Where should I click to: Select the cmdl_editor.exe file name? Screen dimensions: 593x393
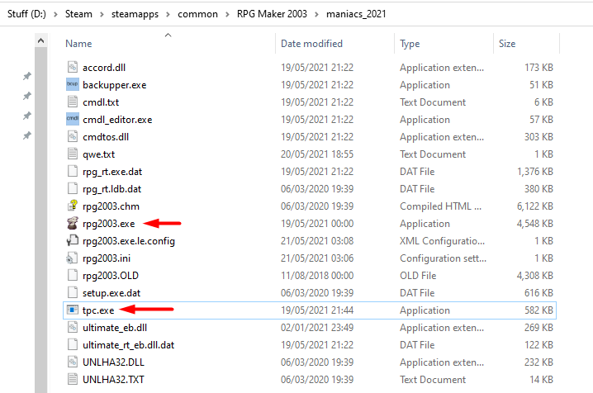[117, 120]
